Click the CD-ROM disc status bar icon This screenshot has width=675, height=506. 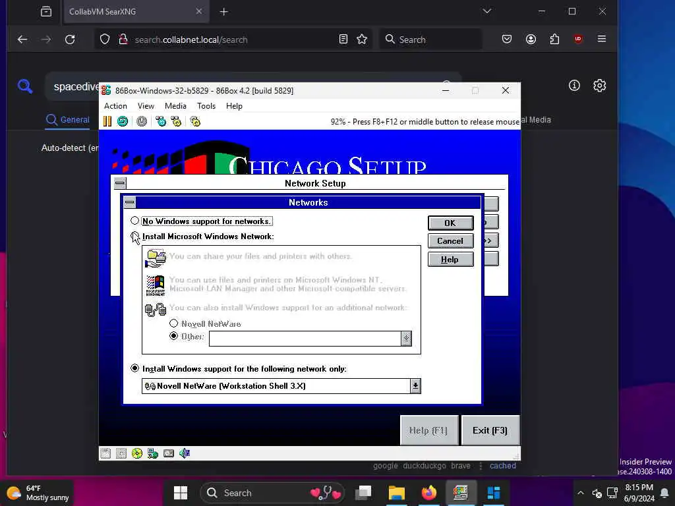[x=137, y=453]
